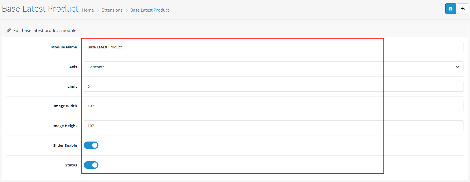Screen dimensions: 470x182
Task: Click the Base Latest Product page title
Action: click(x=40, y=9)
